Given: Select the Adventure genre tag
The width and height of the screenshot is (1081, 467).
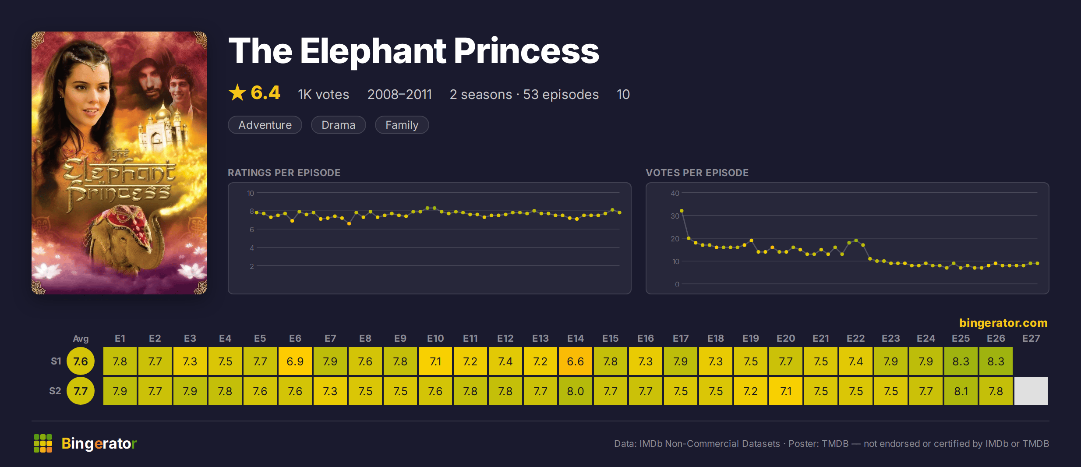Looking at the screenshot, I should (x=265, y=125).
